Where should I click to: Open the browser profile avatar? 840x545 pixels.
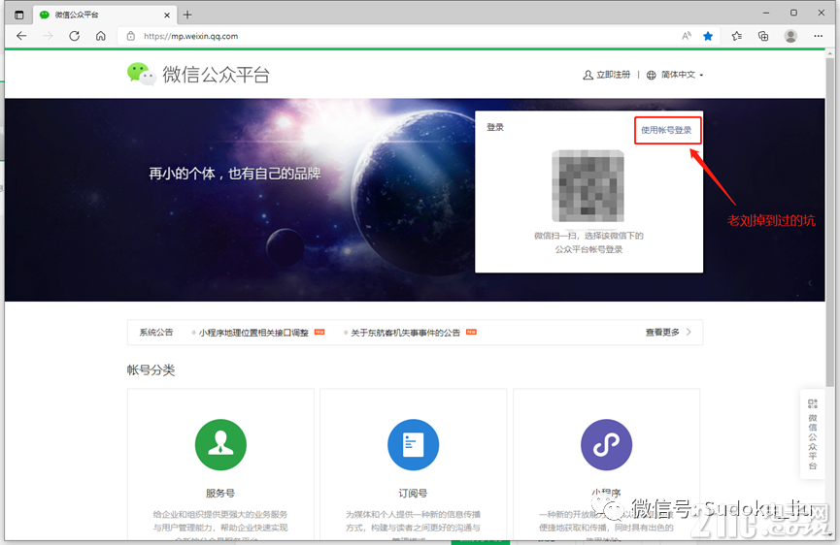[790, 36]
